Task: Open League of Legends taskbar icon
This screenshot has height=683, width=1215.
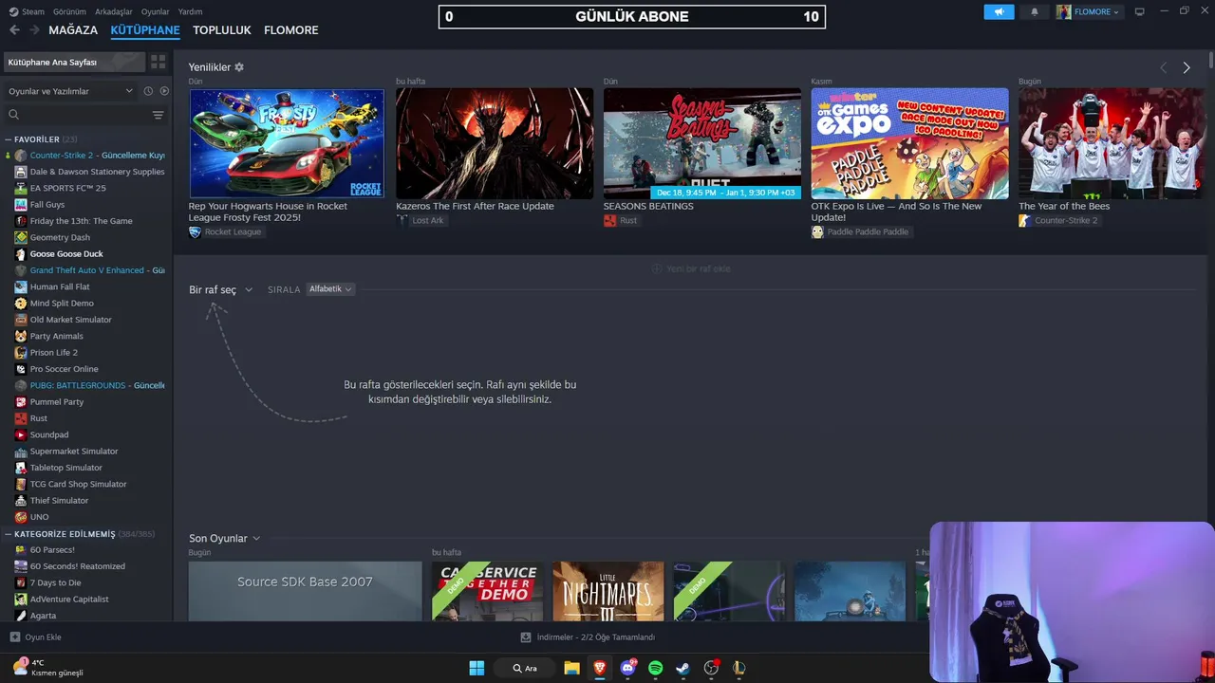Action: coord(738,668)
